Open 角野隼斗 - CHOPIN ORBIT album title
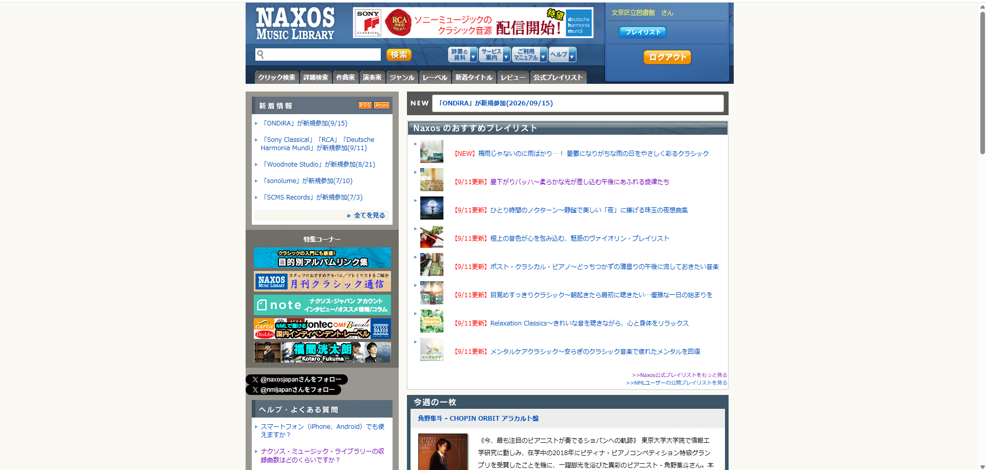The image size is (986, 470). pyautogui.click(x=478, y=419)
